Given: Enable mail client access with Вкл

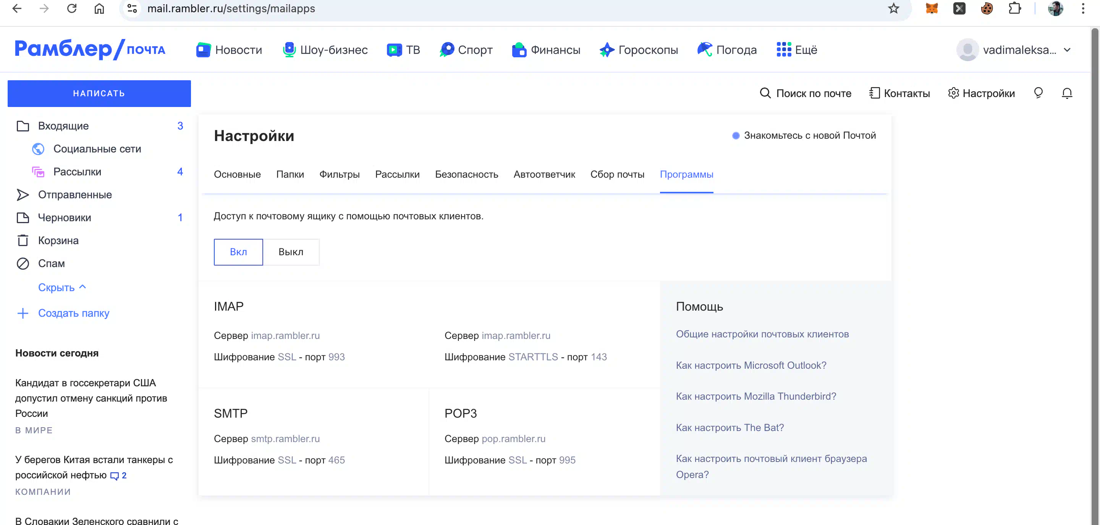Looking at the screenshot, I should coord(238,252).
